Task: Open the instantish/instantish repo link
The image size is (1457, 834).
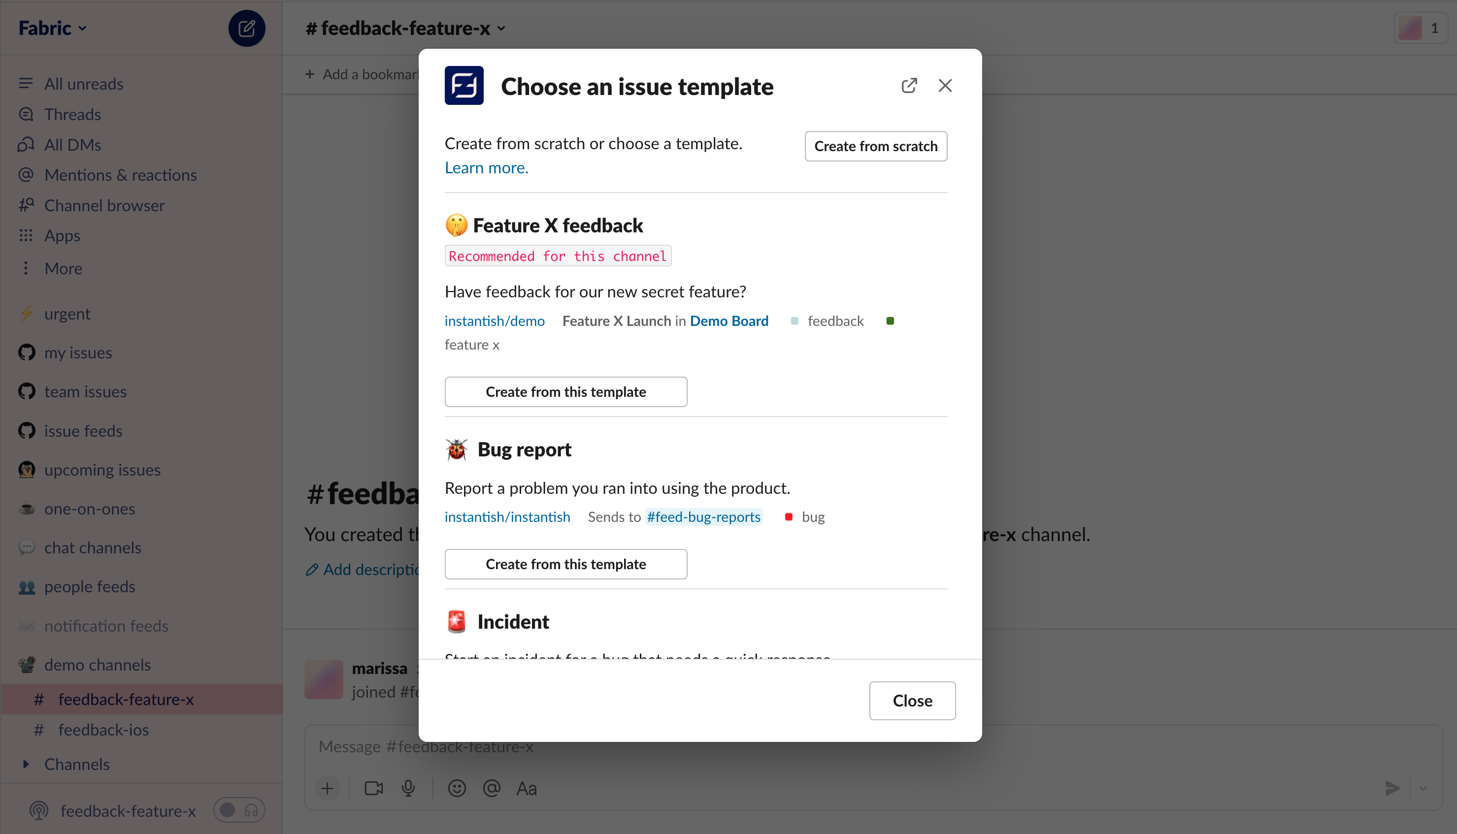Action: coord(507,516)
